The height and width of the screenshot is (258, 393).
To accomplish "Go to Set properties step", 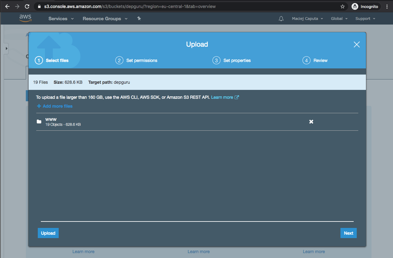I will pos(232,60).
